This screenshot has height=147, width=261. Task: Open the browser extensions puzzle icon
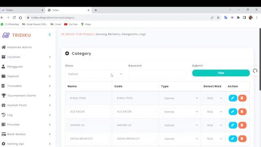coord(238,18)
